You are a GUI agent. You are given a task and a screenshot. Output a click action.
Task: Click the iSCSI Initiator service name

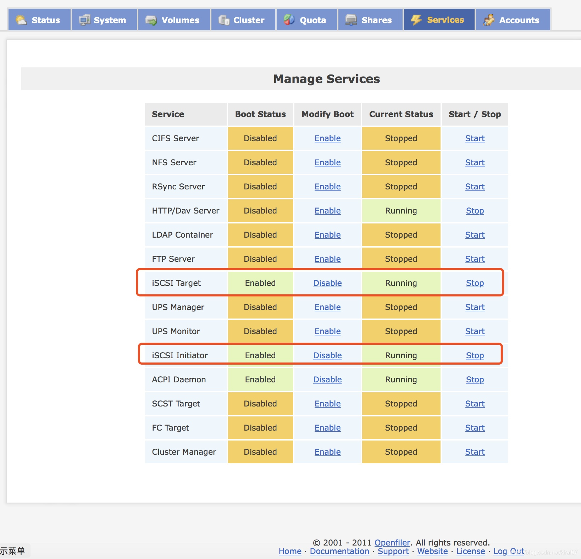pos(180,355)
